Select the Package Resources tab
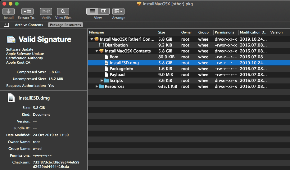 tap(66, 25)
